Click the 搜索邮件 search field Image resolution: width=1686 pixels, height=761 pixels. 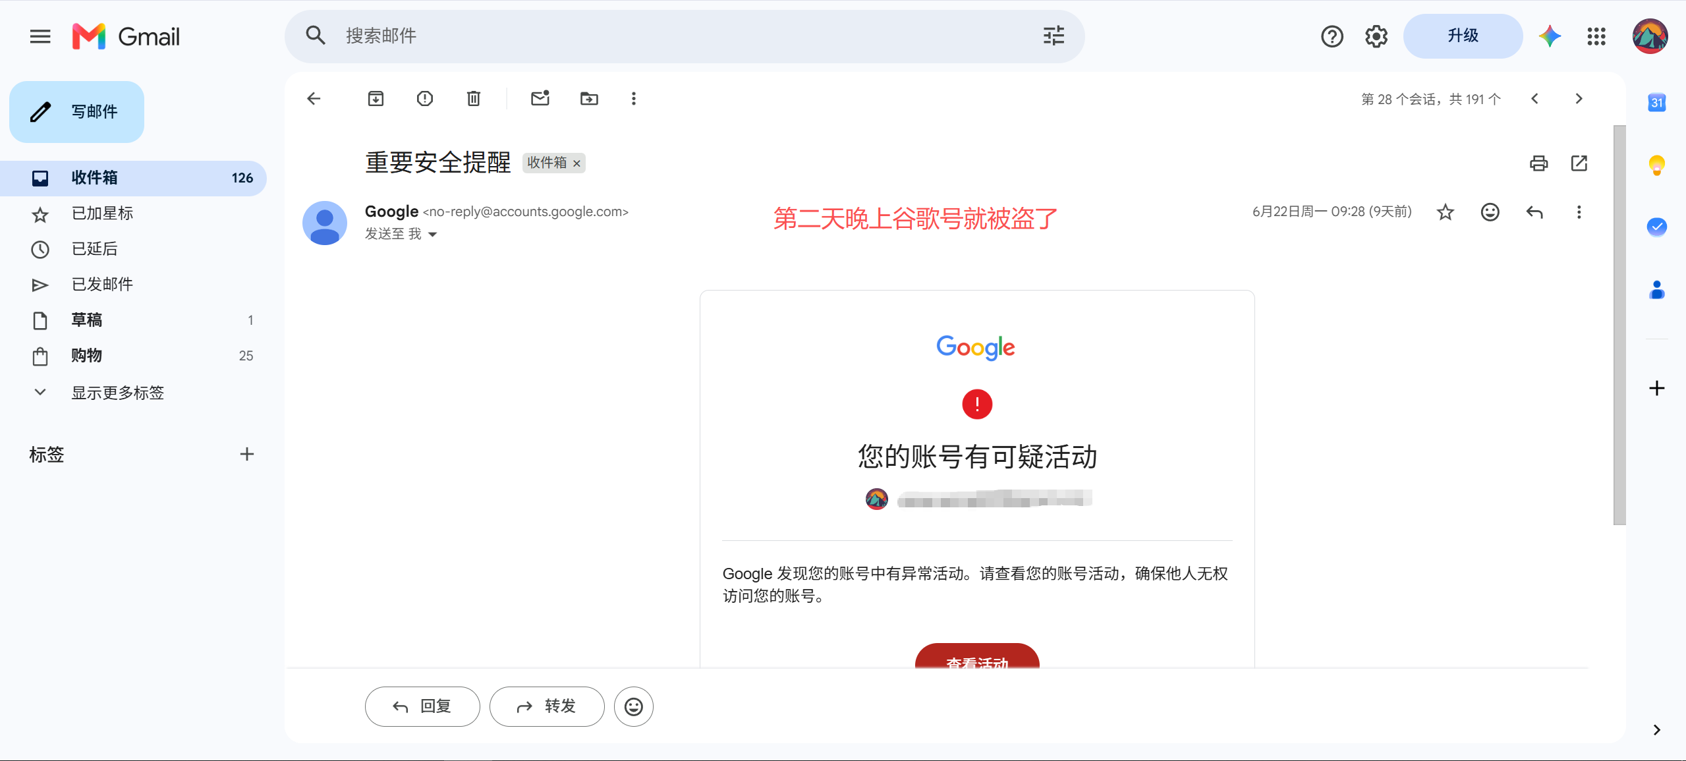685,36
